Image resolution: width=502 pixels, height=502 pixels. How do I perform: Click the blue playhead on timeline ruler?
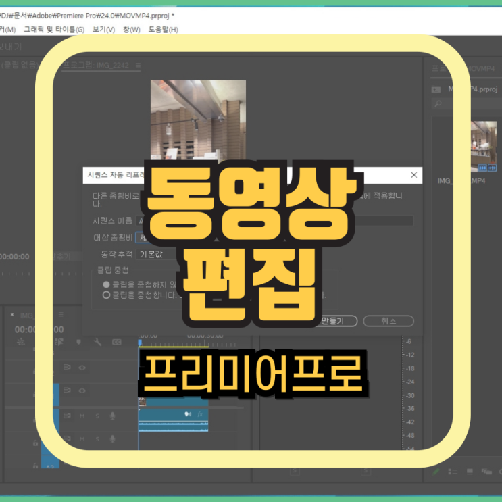click(140, 343)
